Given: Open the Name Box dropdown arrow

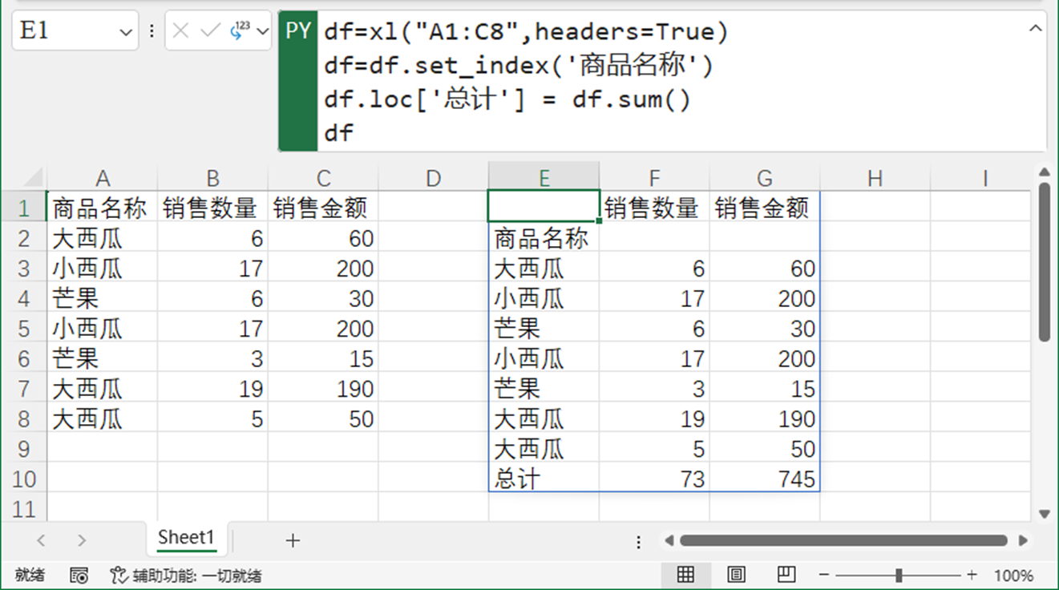Looking at the screenshot, I should pyautogui.click(x=125, y=30).
